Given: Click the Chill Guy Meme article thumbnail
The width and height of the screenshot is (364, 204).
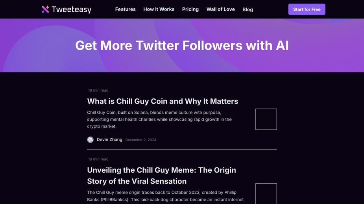Looking at the screenshot, I should coord(266,193).
